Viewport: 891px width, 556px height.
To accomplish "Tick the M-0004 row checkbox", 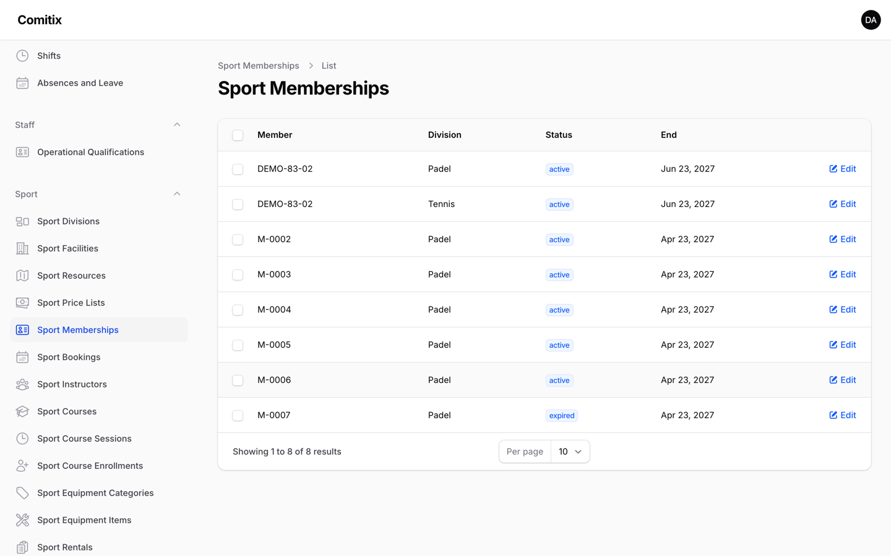I will click(x=238, y=310).
